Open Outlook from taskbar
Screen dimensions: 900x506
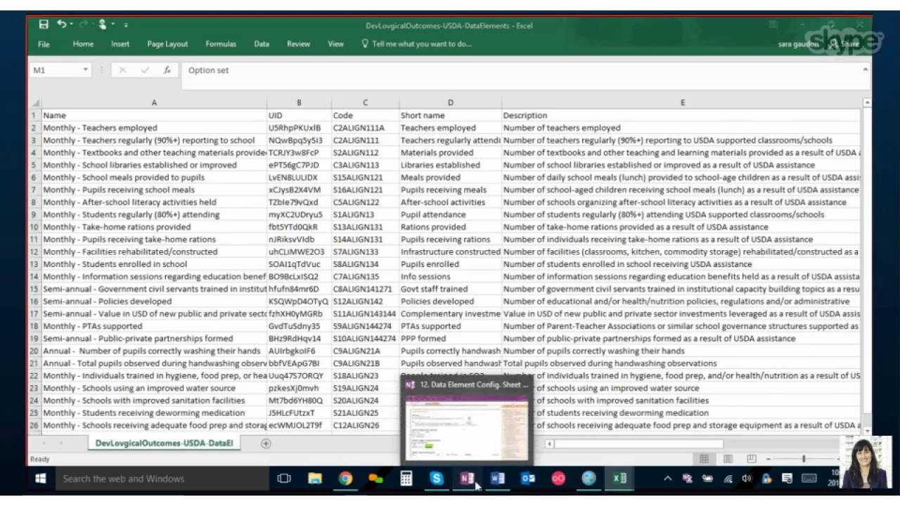(x=528, y=479)
